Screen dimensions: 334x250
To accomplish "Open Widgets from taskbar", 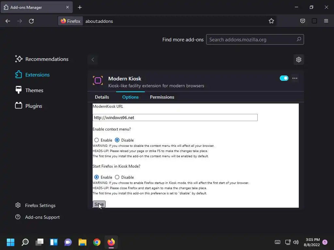I will click(x=54, y=242).
